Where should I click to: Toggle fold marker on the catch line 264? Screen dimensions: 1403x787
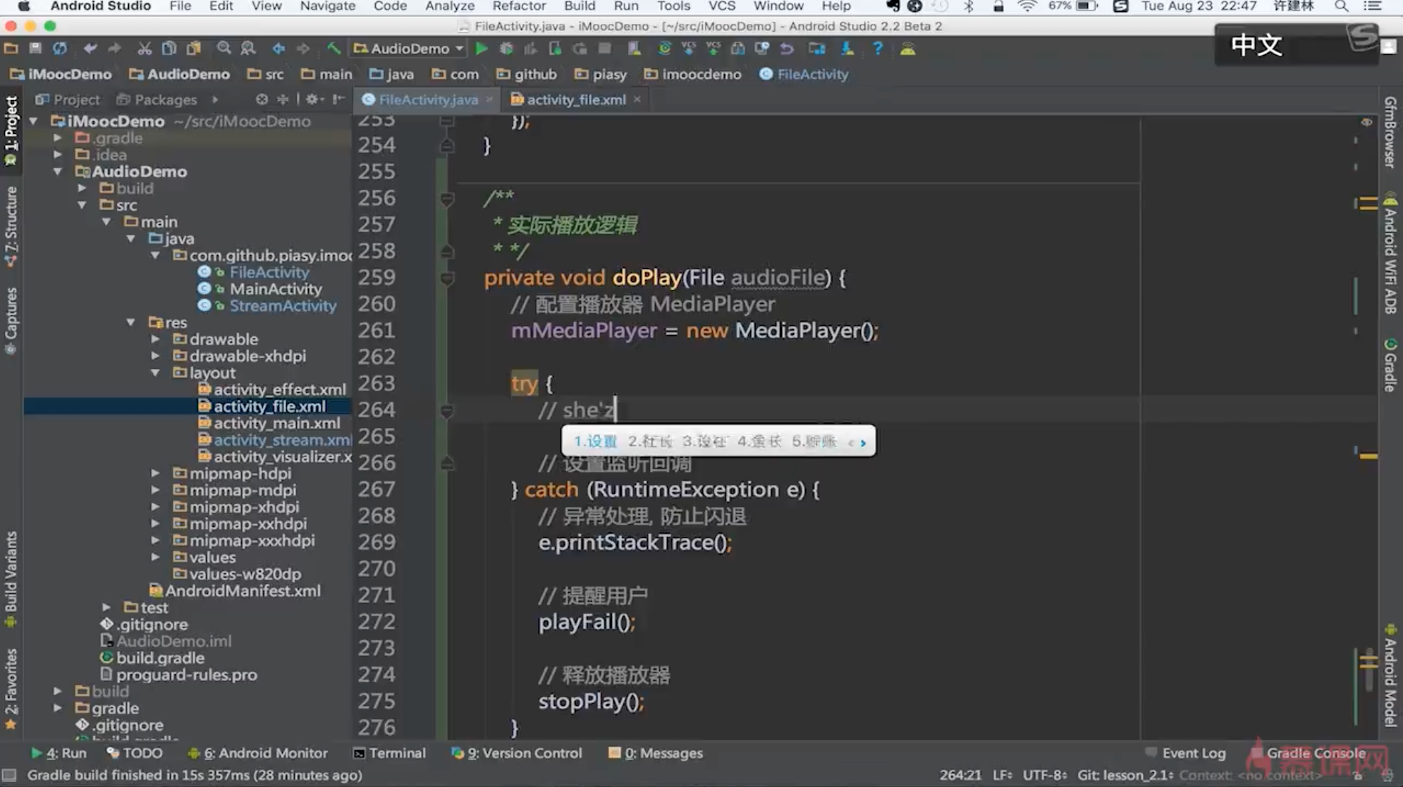pos(447,410)
